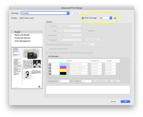Toggle Use Maximum Available JPEG2000 Image Resolution
This screenshot has width=143, height=117.
pyautogui.click(x=47, y=53)
